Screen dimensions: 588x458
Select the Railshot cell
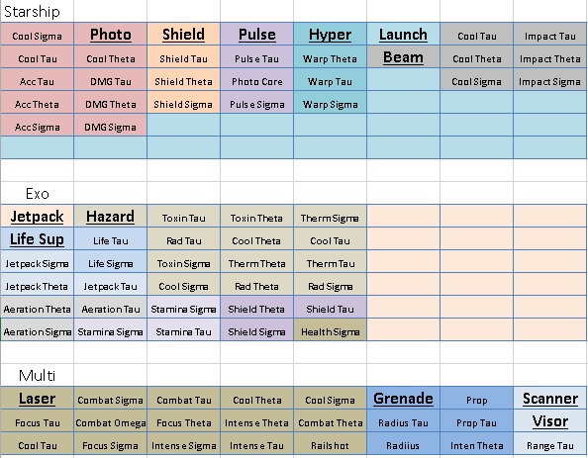click(330, 445)
